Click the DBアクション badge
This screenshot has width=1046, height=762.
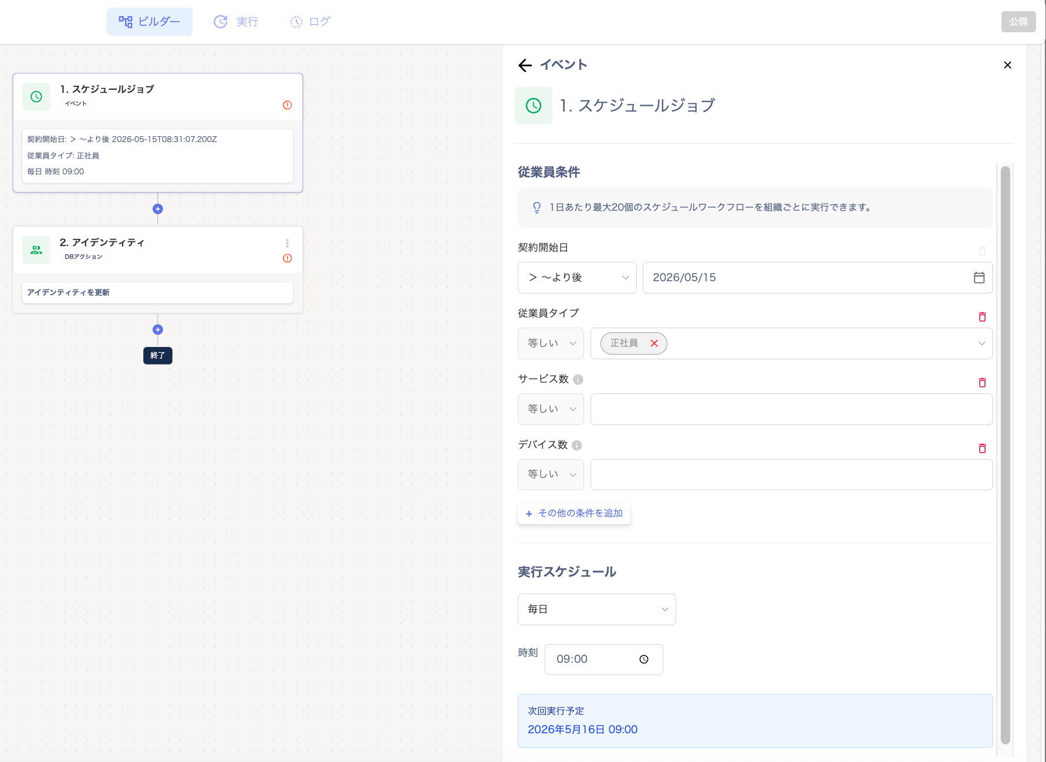[83, 257]
